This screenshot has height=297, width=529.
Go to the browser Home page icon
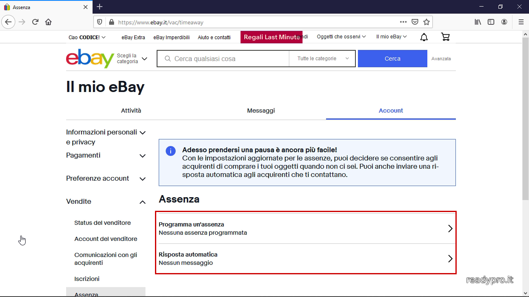click(48, 22)
